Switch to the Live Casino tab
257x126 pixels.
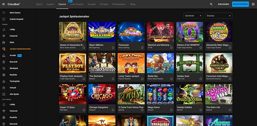pyautogui.click(x=77, y=4)
